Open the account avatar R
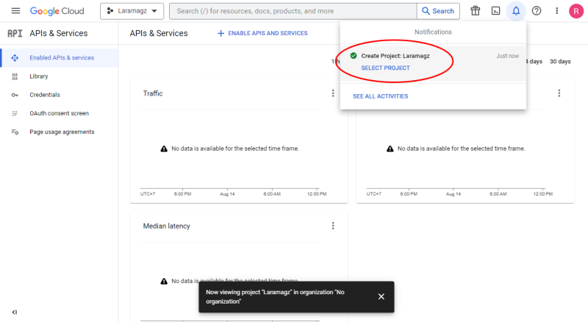588x322 pixels. point(576,11)
